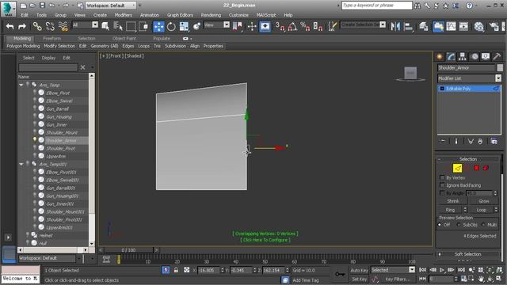Select Preview Selection SubObj radio button

tap(459, 225)
